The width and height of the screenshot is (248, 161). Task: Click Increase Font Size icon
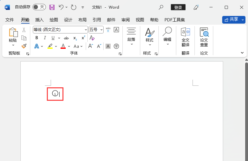tap(91, 46)
